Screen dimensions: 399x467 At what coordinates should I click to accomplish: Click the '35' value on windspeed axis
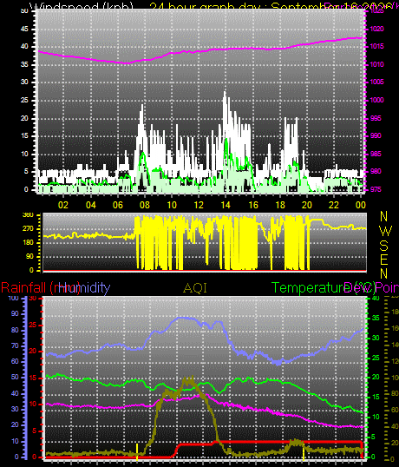click(x=24, y=64)
